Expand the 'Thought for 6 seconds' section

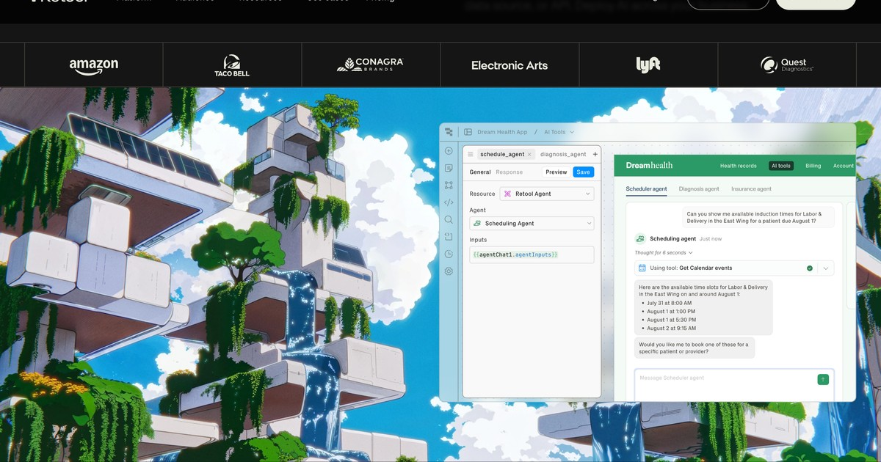pyautogui.click(x=664, y=252)
